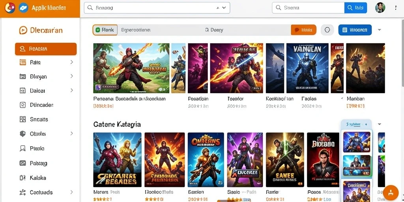
Task: Open the Bnaaiog search field dropdown chevron
Action: [x=224, y=8]
